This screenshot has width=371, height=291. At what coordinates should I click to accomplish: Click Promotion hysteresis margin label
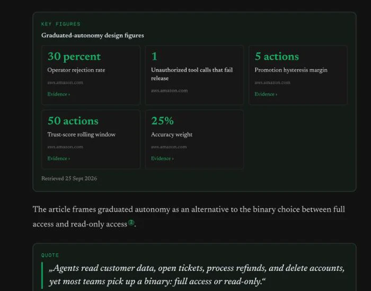(291, 70)
